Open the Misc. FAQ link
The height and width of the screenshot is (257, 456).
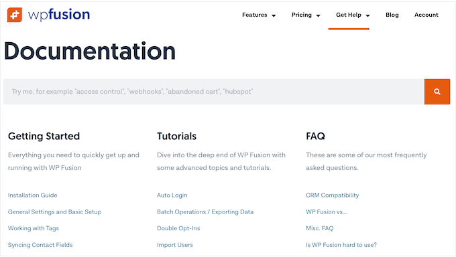coord(320,228)
